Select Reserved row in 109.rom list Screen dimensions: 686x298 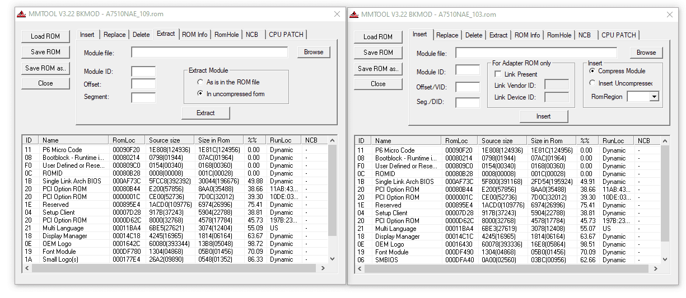(x=175, y=205)
